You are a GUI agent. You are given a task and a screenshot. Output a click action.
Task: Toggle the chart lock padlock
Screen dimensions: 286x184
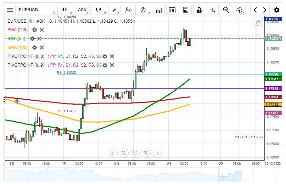pos(199,10)
